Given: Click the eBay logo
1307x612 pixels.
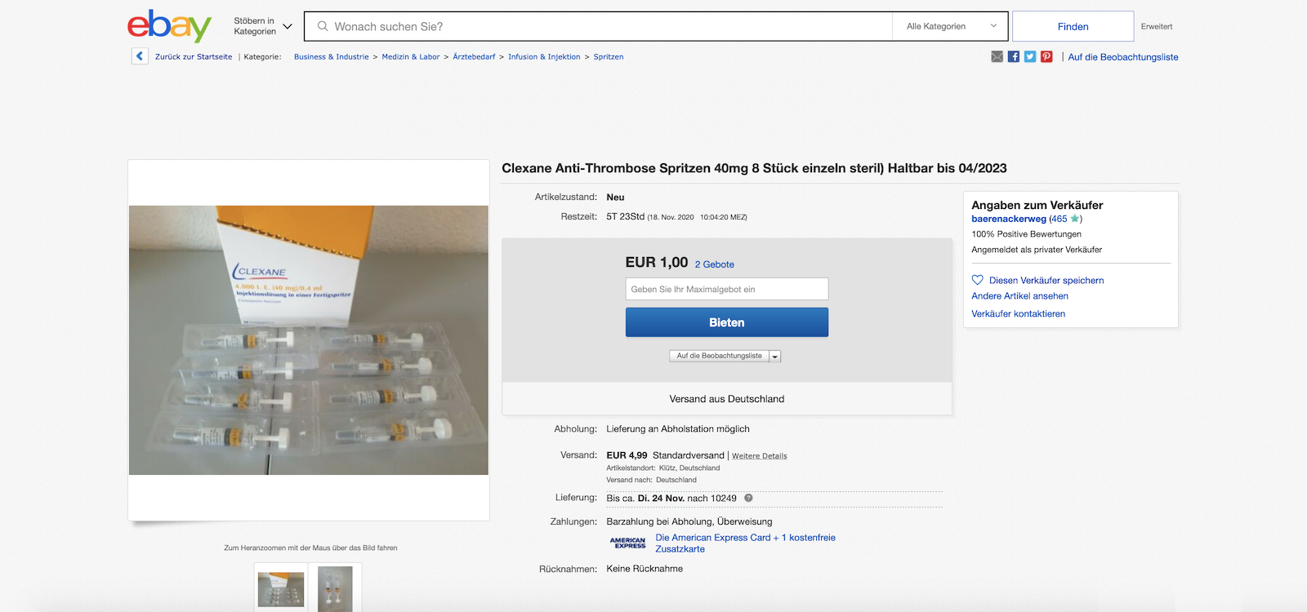Looking at the screenshot, I should tap(169, 26).
